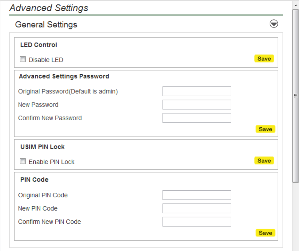Click the New Password input box
This screenshot has width=299, height=251.
196,105
